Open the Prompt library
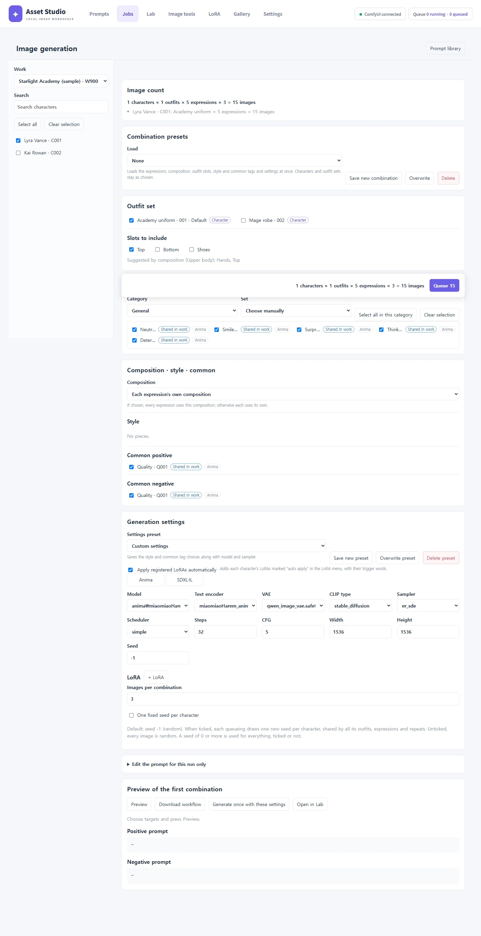 point(445,48)
